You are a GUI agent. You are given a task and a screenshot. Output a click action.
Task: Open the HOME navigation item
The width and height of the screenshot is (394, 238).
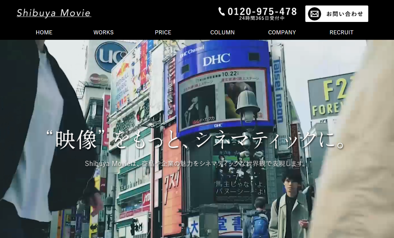(44, 32)
